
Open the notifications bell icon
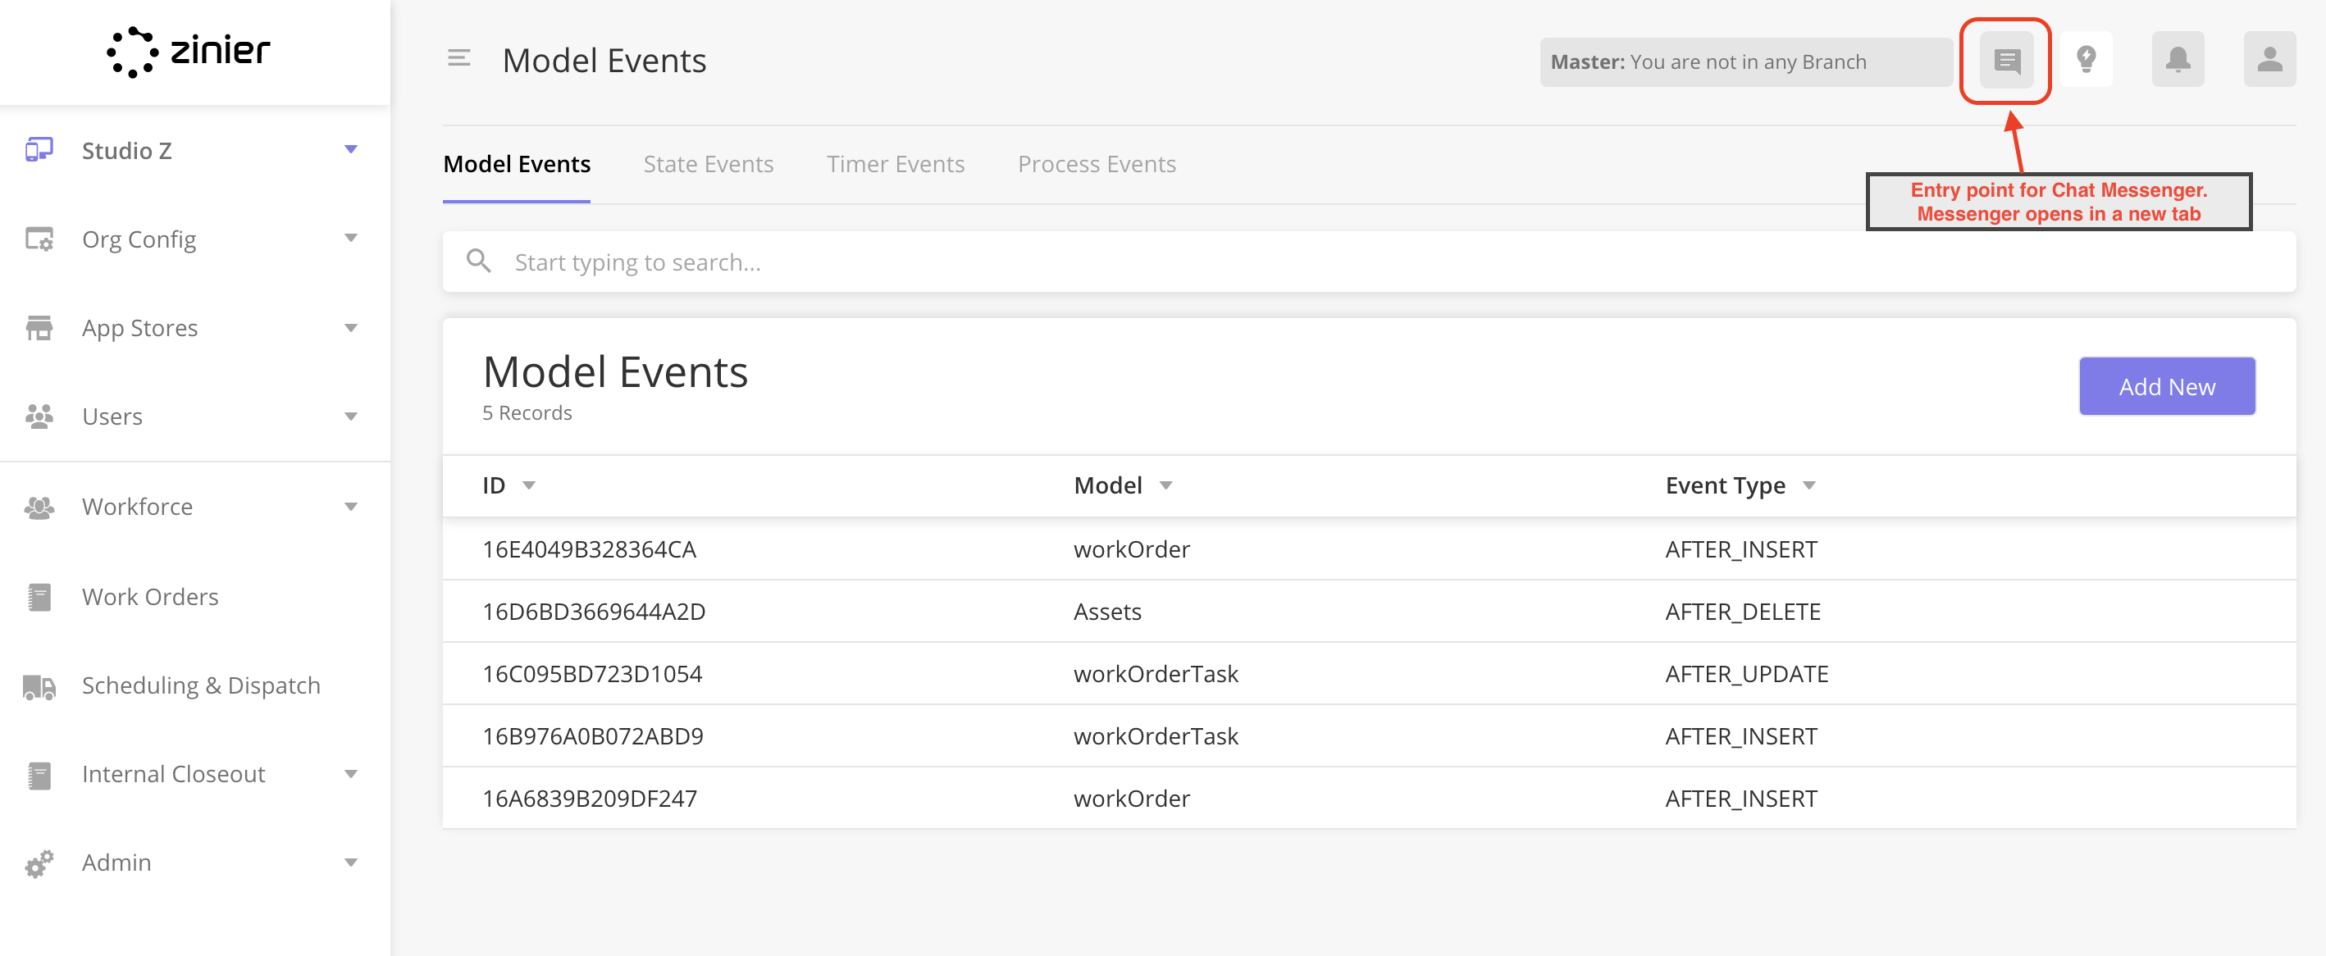[x=2178, y=60]
